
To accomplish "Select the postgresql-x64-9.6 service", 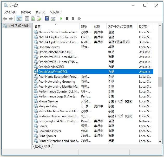I will point(93,121).
